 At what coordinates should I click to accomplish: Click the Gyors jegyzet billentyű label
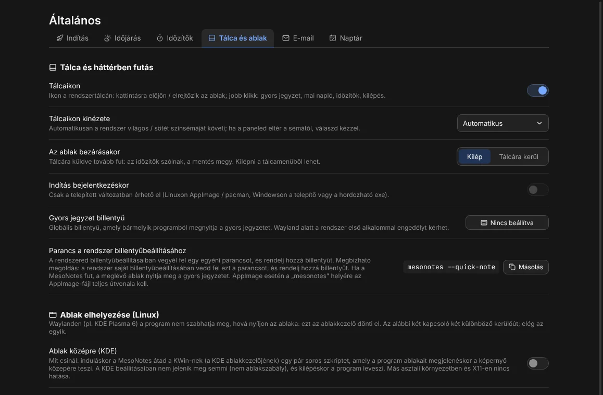86,218
